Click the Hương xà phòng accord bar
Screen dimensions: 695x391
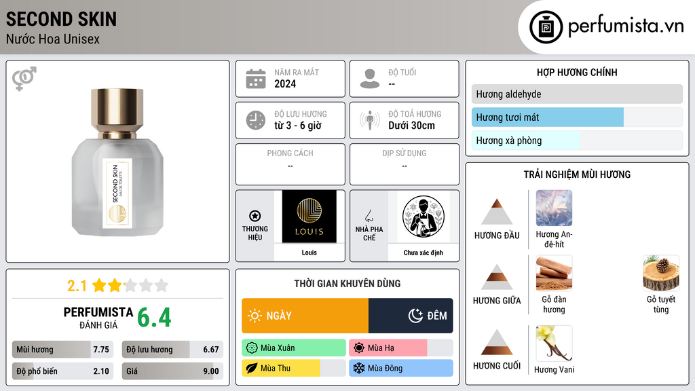(x=577, y=141)
